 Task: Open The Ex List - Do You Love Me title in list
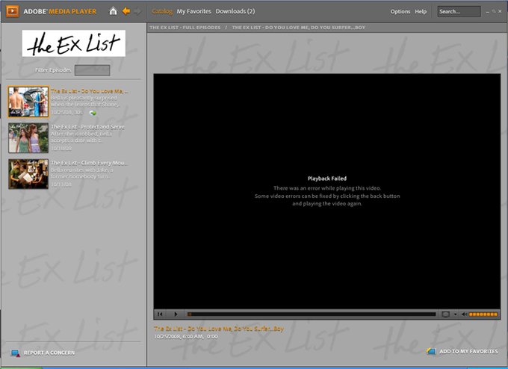90,91
